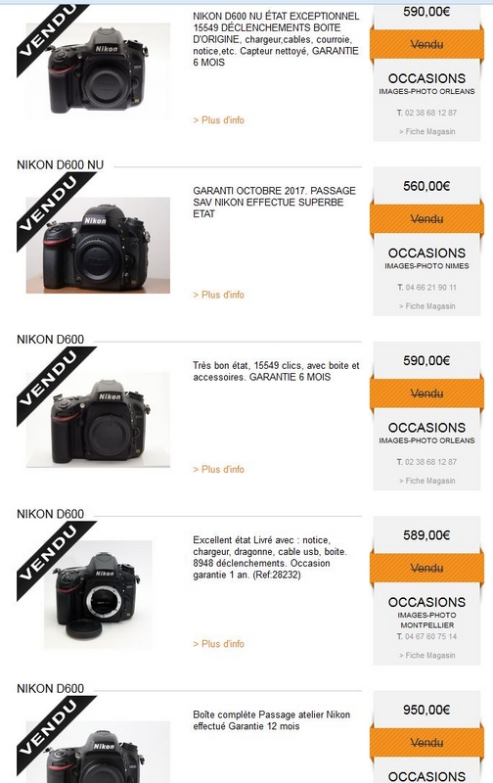Click Fiche Magasin for Montpellier store

tap(426, 655)
